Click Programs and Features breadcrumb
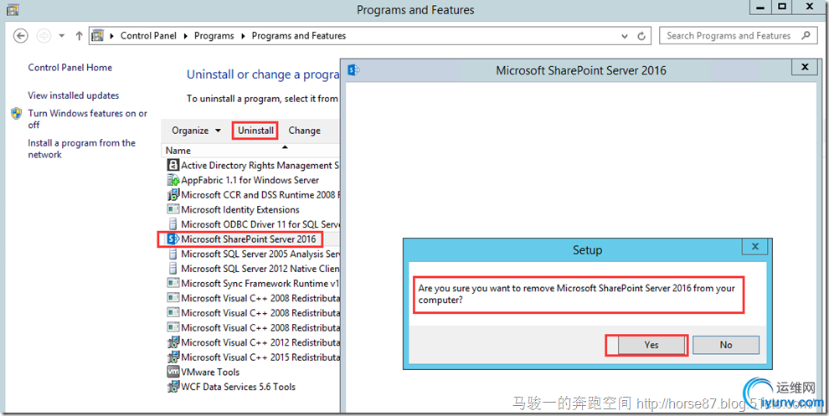 tap(299, 36)
